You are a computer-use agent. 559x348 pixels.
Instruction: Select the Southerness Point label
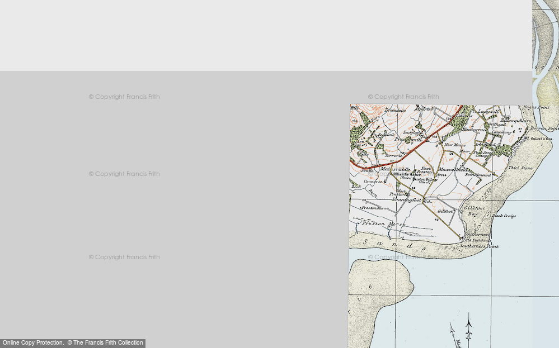click(x=479, y=246)
